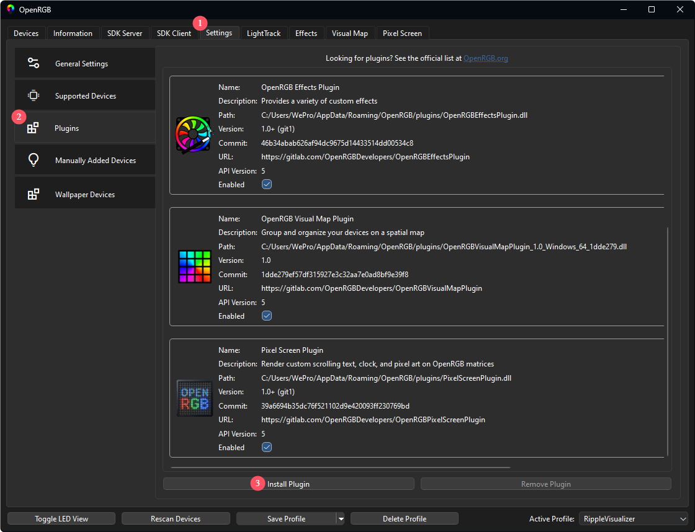Click the commit hash starting 39a6694b35dc

[336, 406]
